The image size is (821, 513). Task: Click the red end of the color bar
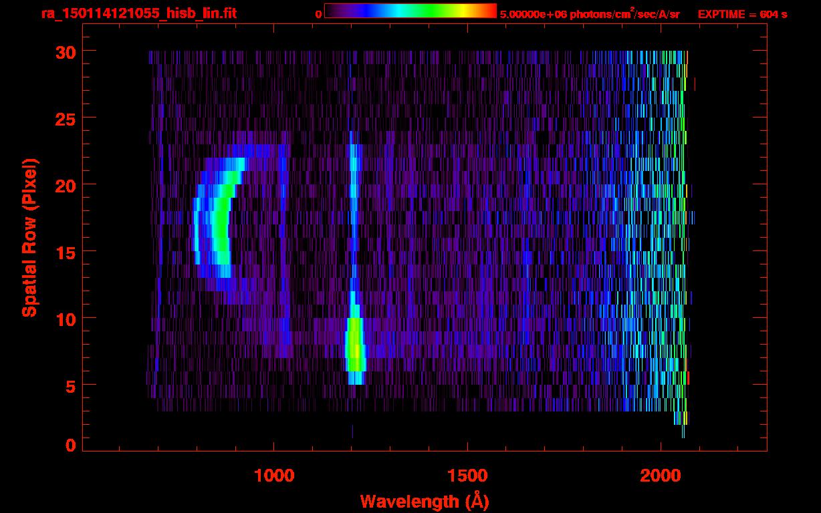pyautogui.click(x=489, y=11)
